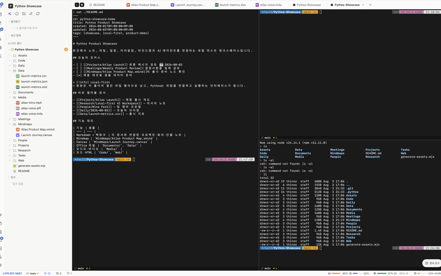Image resolution: width=441 pixels, height=276 pixels.
Task: Collapse the Media folder
Action: 10,97
